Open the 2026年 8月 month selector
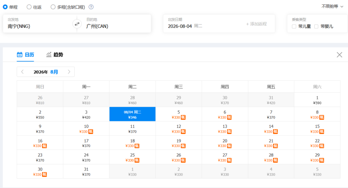The width and height of the screenshot is (348, 188). 46,72
